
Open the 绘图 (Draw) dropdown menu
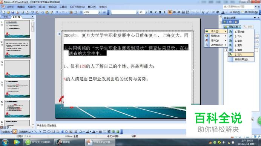[7, 132]
